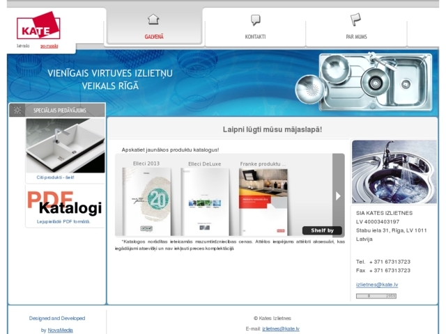Go to the Par Mums tab
This screenshot has width=446, height=334.
(356, 36)
